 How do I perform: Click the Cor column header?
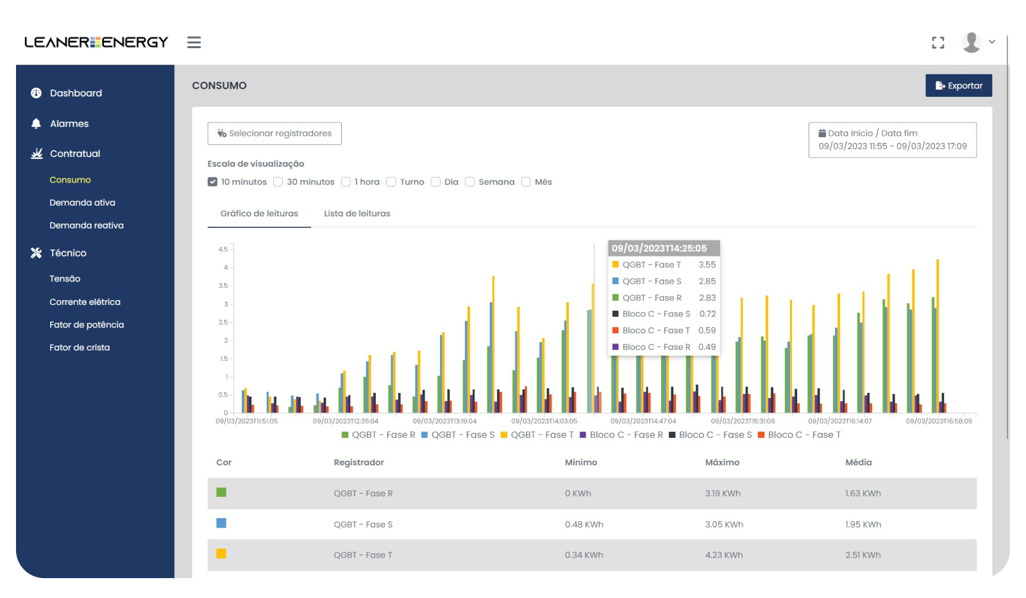pos(224,463)
